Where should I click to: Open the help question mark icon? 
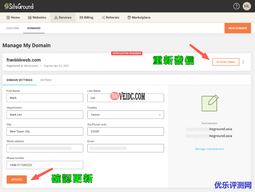pyautogui.click(x=236, y=6)
